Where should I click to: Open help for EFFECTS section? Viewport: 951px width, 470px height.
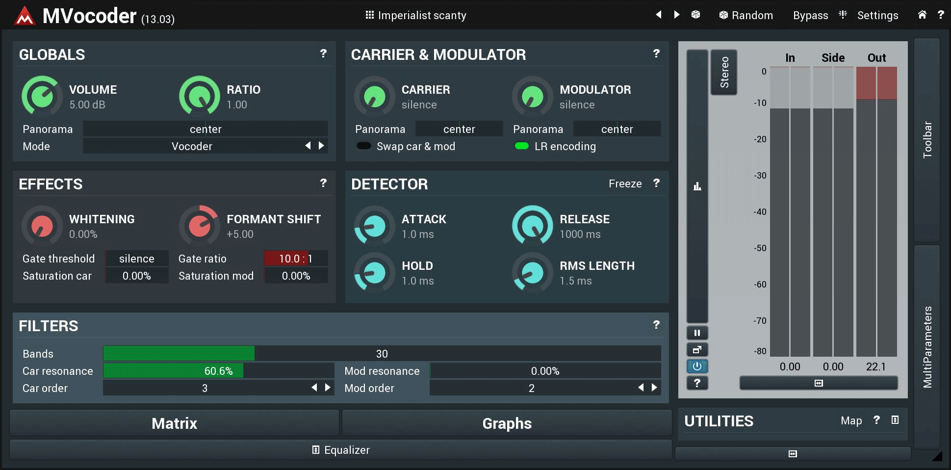click(x=323, y=183)
